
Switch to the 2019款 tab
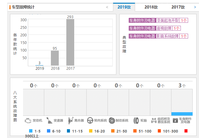[x=124, y=7]
